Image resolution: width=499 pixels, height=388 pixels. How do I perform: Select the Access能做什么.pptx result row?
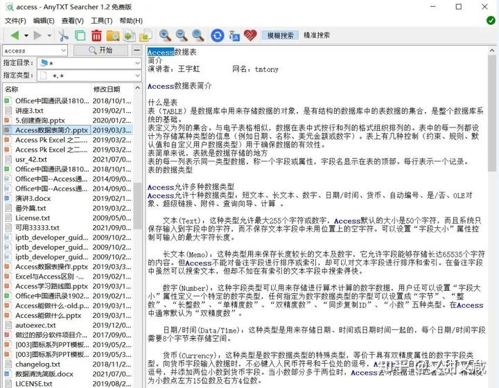tap(68, 315)
